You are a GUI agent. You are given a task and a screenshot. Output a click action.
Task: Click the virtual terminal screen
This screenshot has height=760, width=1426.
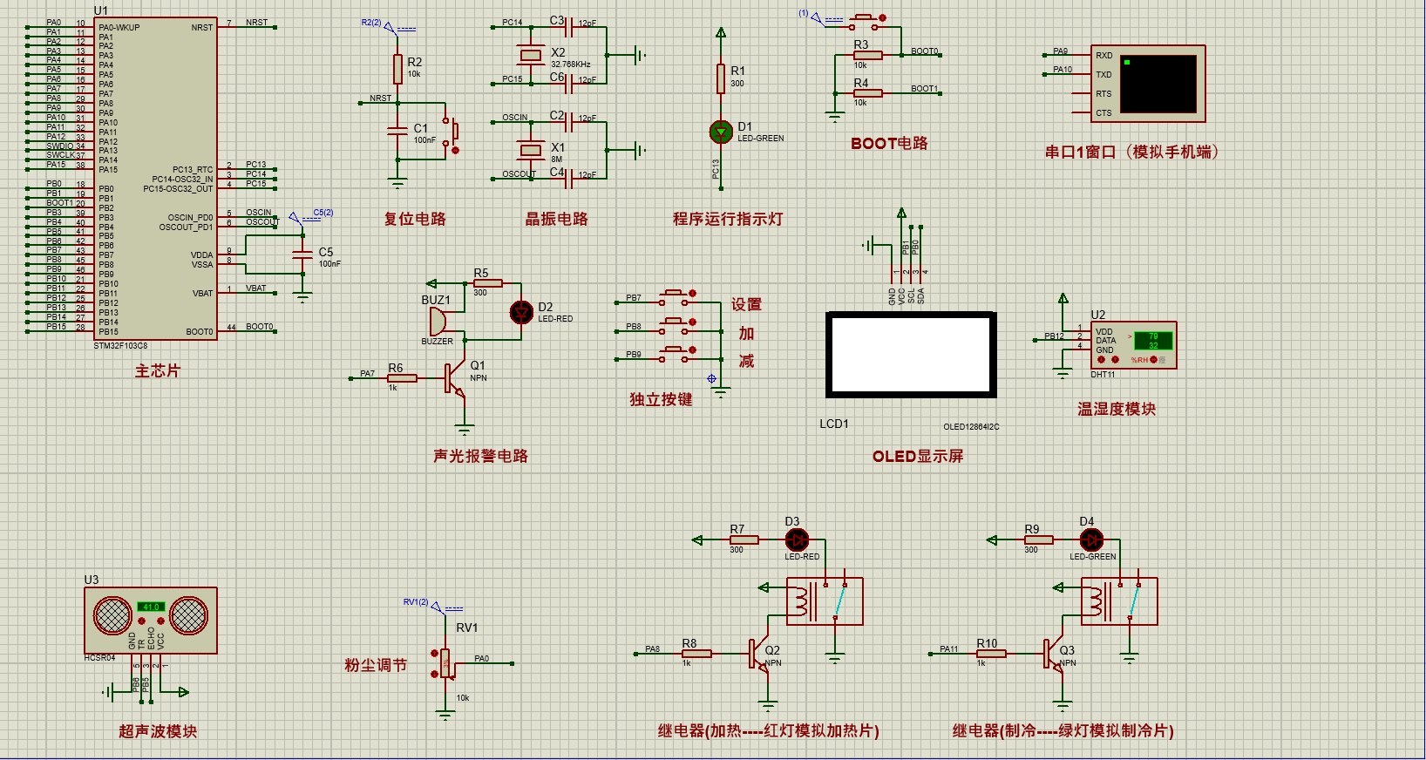tap(1158, 84)
